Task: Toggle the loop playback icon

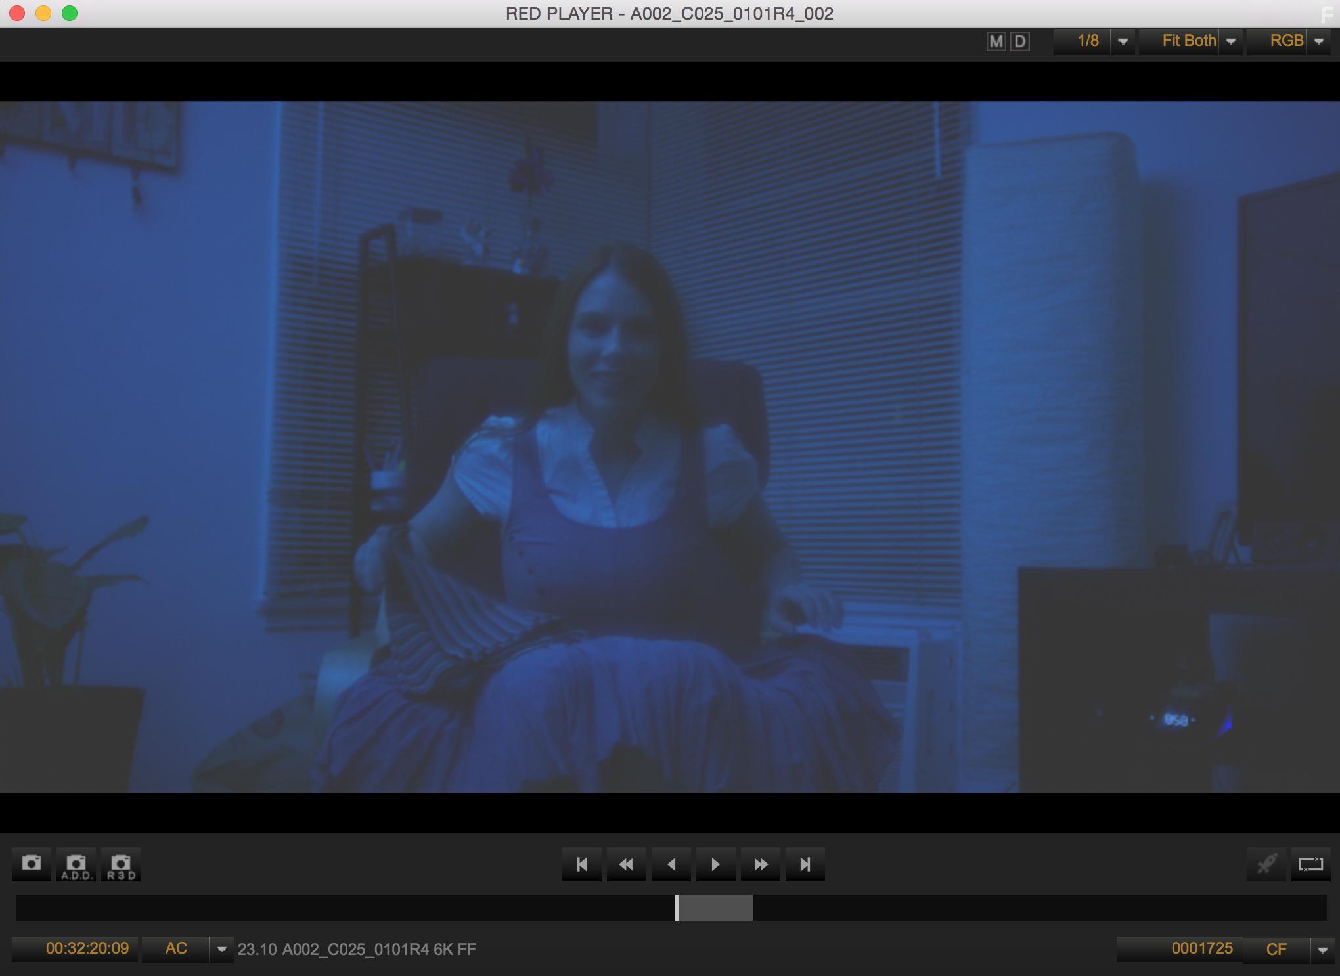Action: coord(1310,864)
